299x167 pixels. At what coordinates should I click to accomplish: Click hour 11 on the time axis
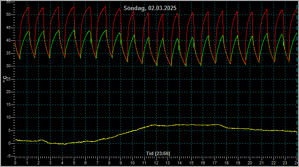[x=144, y=163]
